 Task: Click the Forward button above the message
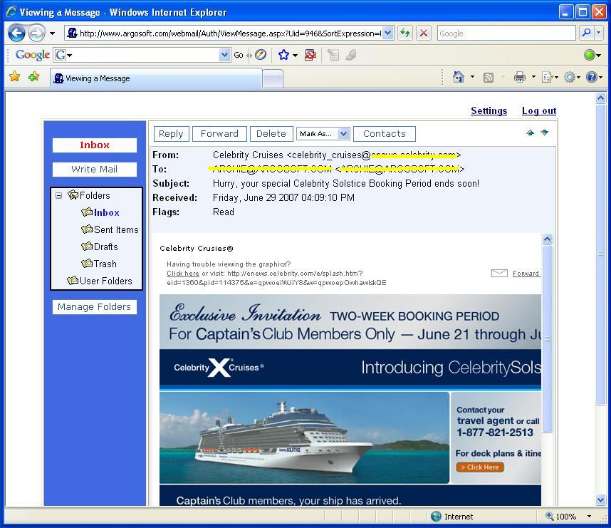(219, 134)
